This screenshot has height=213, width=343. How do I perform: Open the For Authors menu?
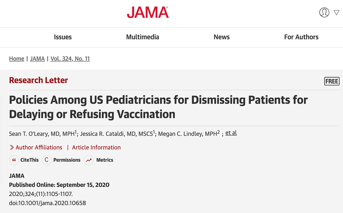(301, 37)
